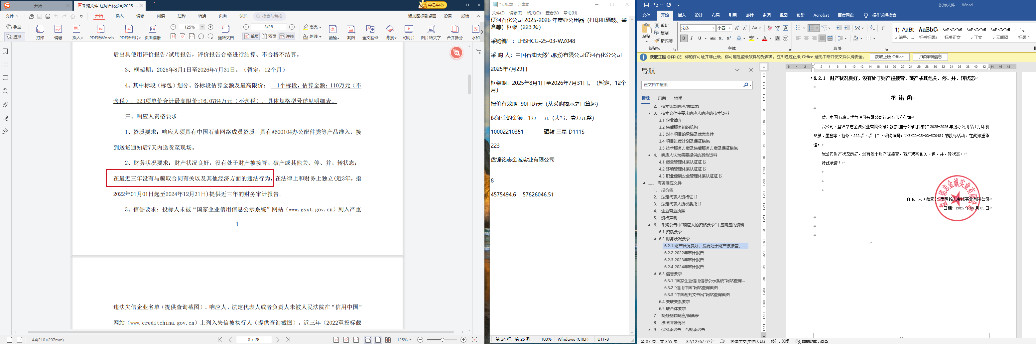Open search magnifier in PDF sidebar
The image size is (1036, 344).
point(5,91)
